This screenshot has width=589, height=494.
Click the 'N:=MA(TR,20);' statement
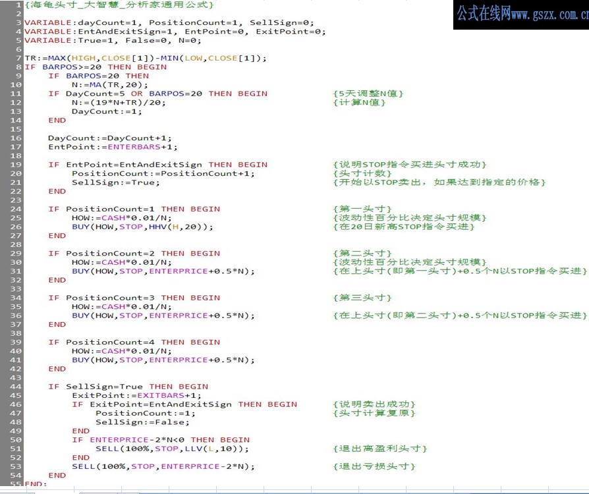tap(109, 85)
